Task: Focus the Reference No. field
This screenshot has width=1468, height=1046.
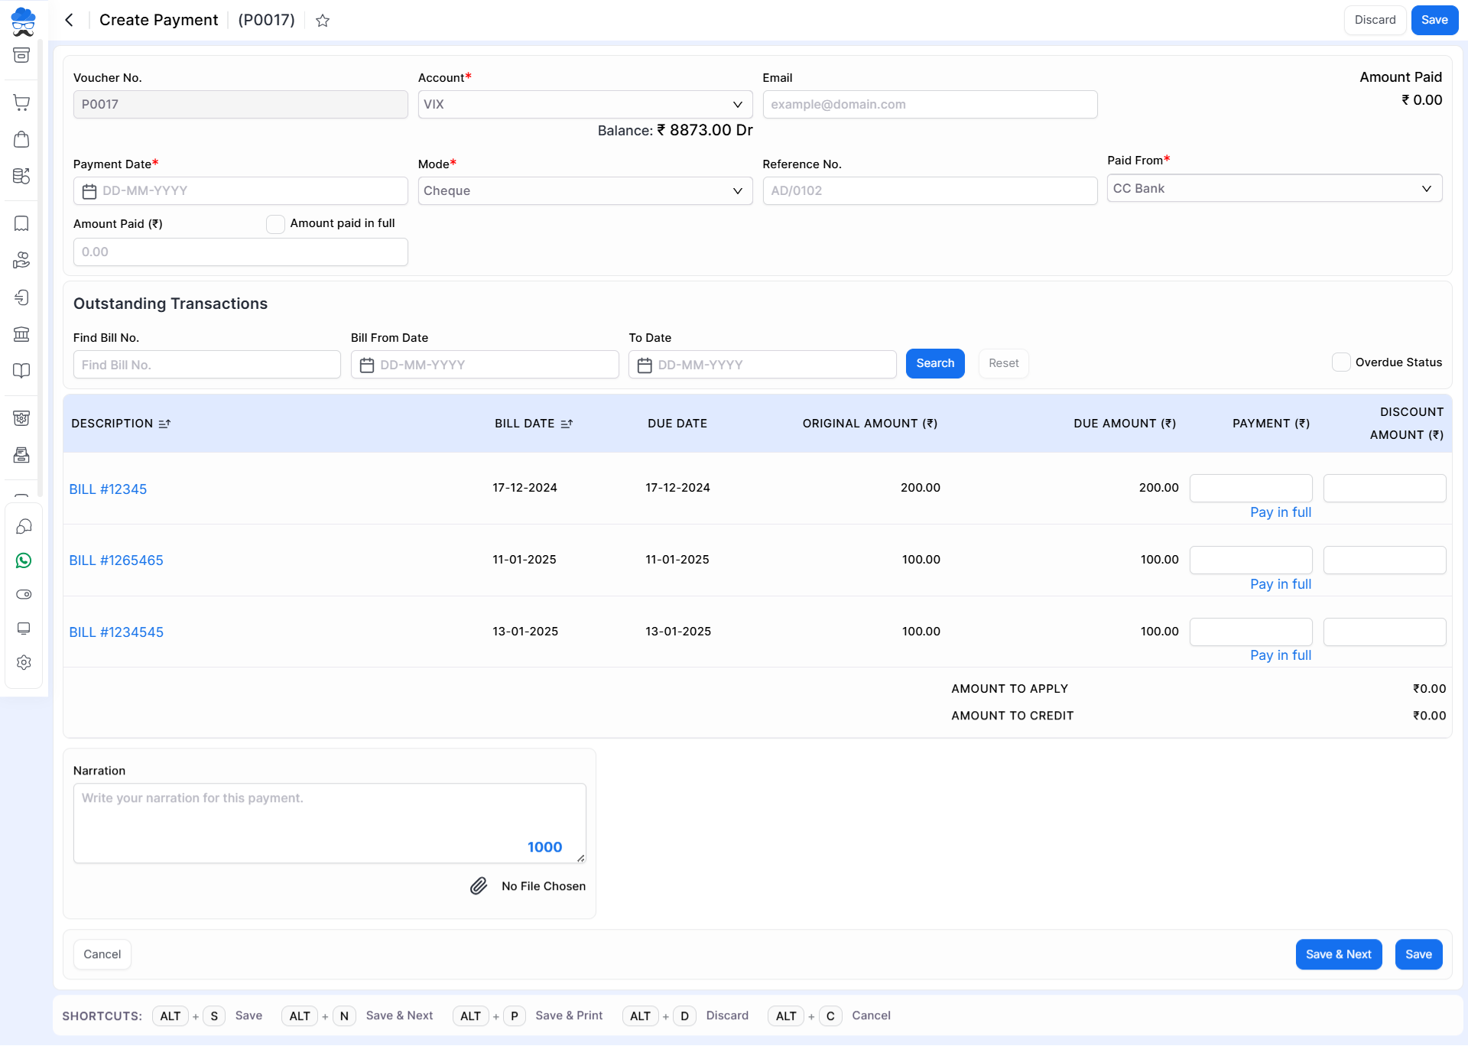Action: (930, 191)
